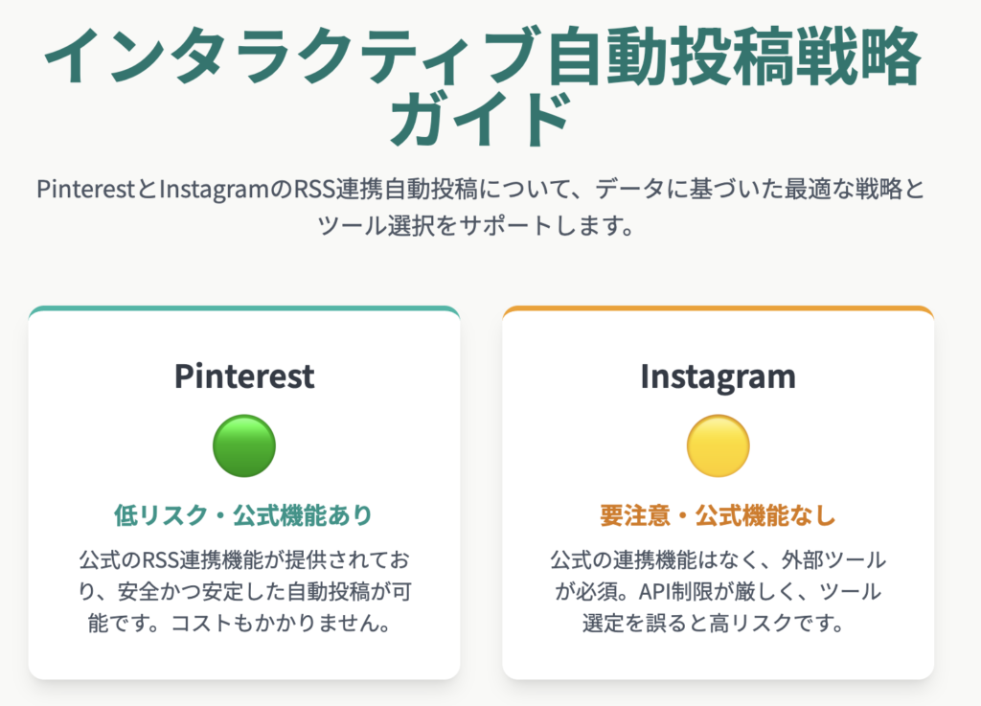This screenshot has width=981, height=706.
Task: Click the line り、安全かつ安定した自動投稿が可
Action: pos(244,591)
